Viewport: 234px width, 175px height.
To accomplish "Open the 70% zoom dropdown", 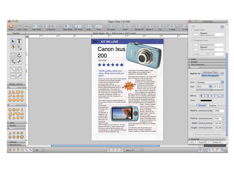I will click(39, 150).
